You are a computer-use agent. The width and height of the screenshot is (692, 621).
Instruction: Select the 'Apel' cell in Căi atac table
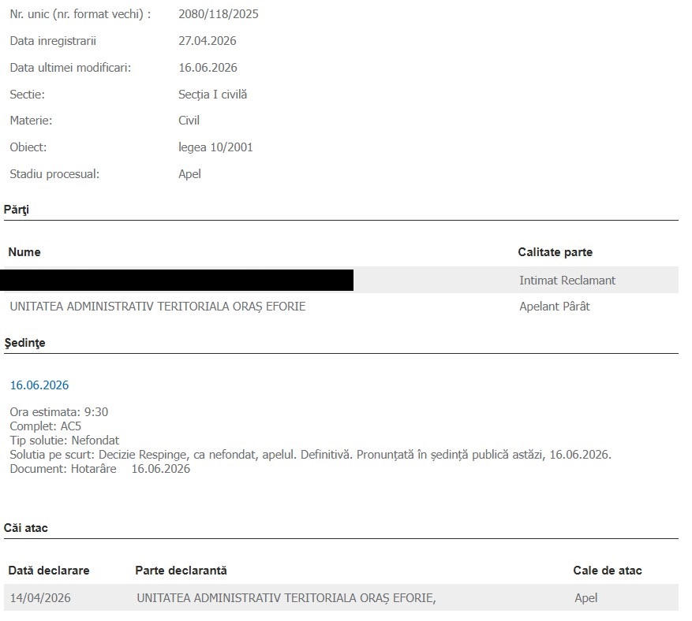586,598
